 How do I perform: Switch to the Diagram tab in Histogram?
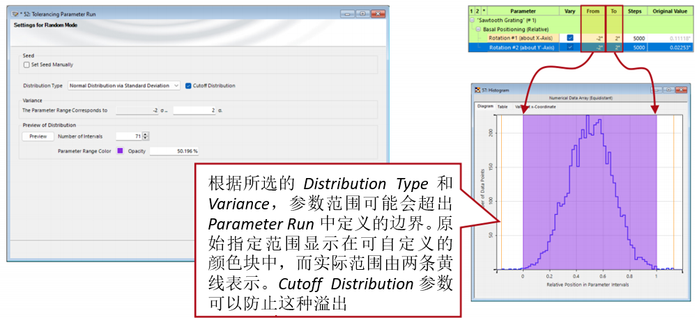point(485,106)
